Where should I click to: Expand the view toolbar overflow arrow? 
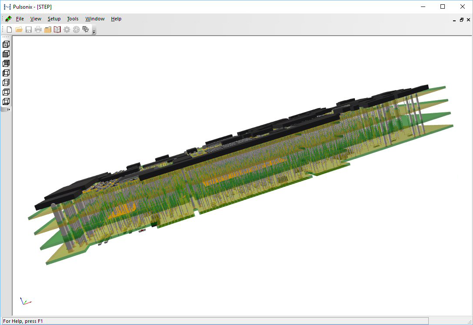pyautogui.click(x=8, y=110)
